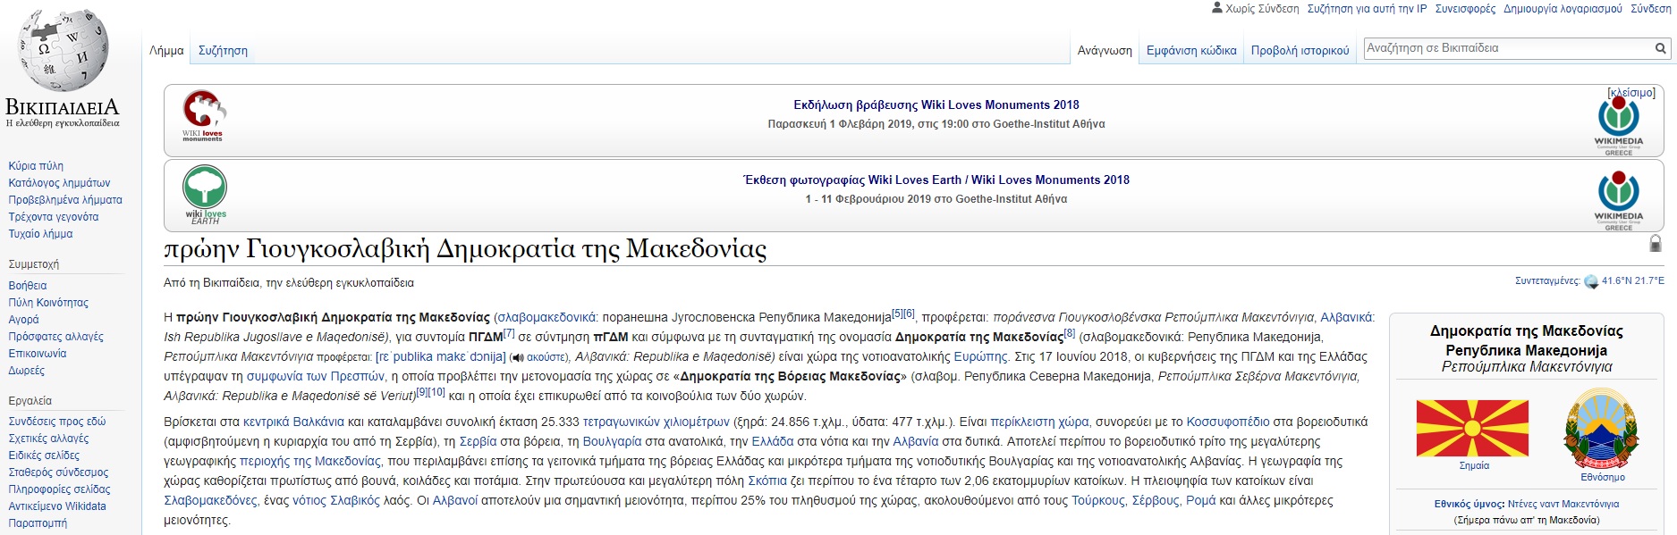Click the Wikipedia globe logo
The width and height of the screenshot is (1677, 535).
(64, 50)
